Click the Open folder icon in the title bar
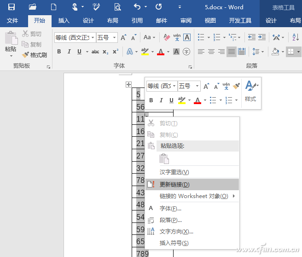This screenshot has height=257, width=302. point(33,7)
